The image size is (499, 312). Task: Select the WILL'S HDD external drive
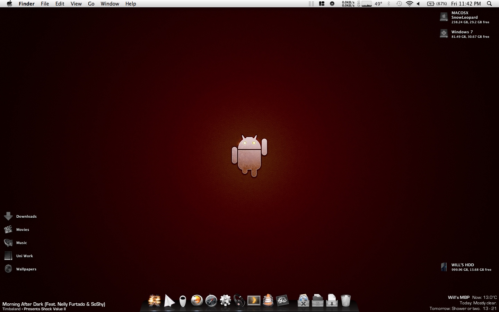[x=466, y=267]
